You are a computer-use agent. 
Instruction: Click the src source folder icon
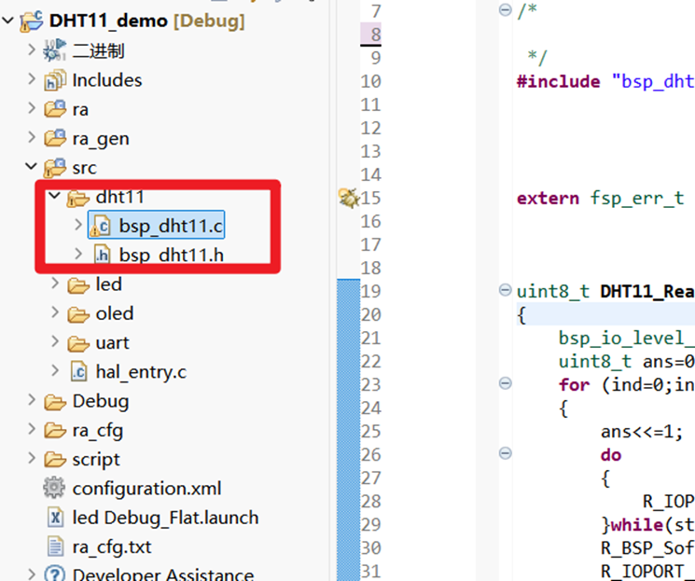click(x=55, y=168)
